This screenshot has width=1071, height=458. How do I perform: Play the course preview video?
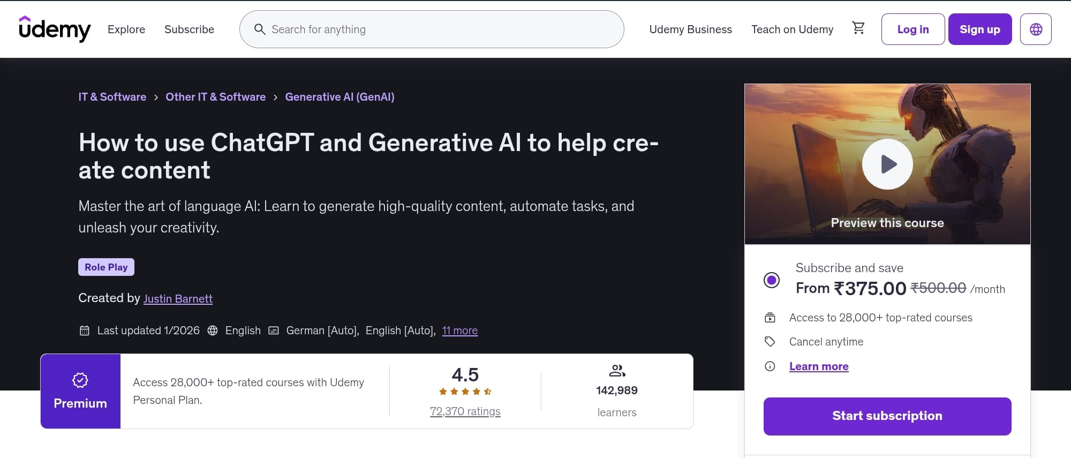pos(887,164)
